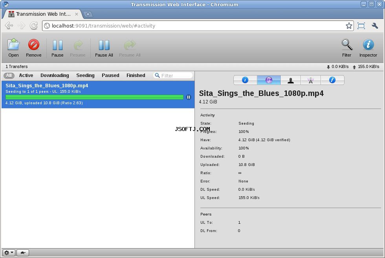
Task: Bookmark this page with the star
Action: (x=349, y=26)
